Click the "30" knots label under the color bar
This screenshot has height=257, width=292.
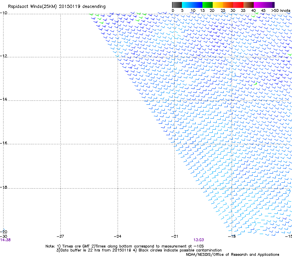tap(233, 11)
